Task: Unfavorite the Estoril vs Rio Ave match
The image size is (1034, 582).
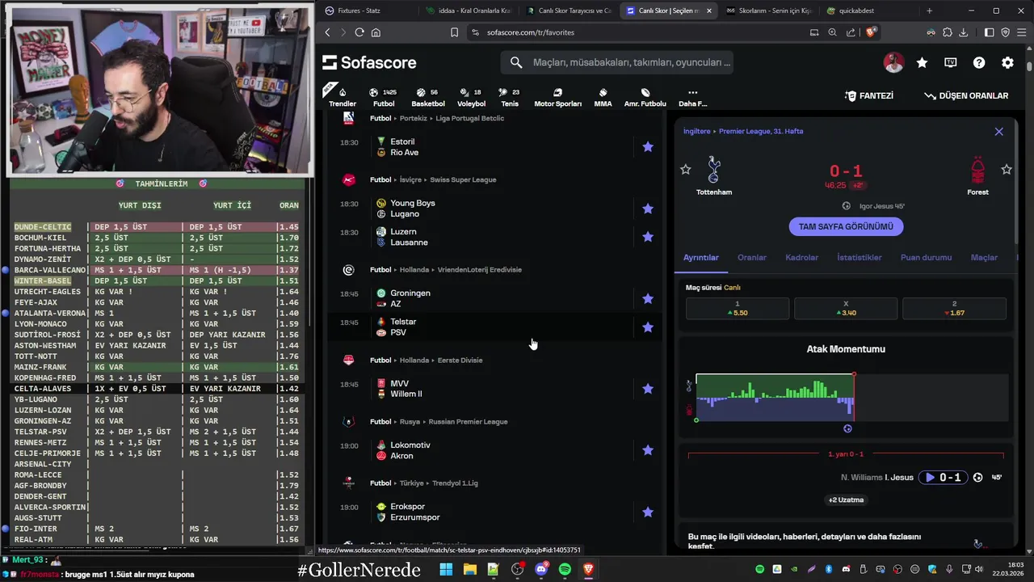Action: (648, 147)
